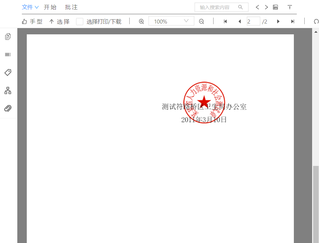Click the date text 2011年3月10日
This screenshot has height=243, width=319.
tap(204, 120)
